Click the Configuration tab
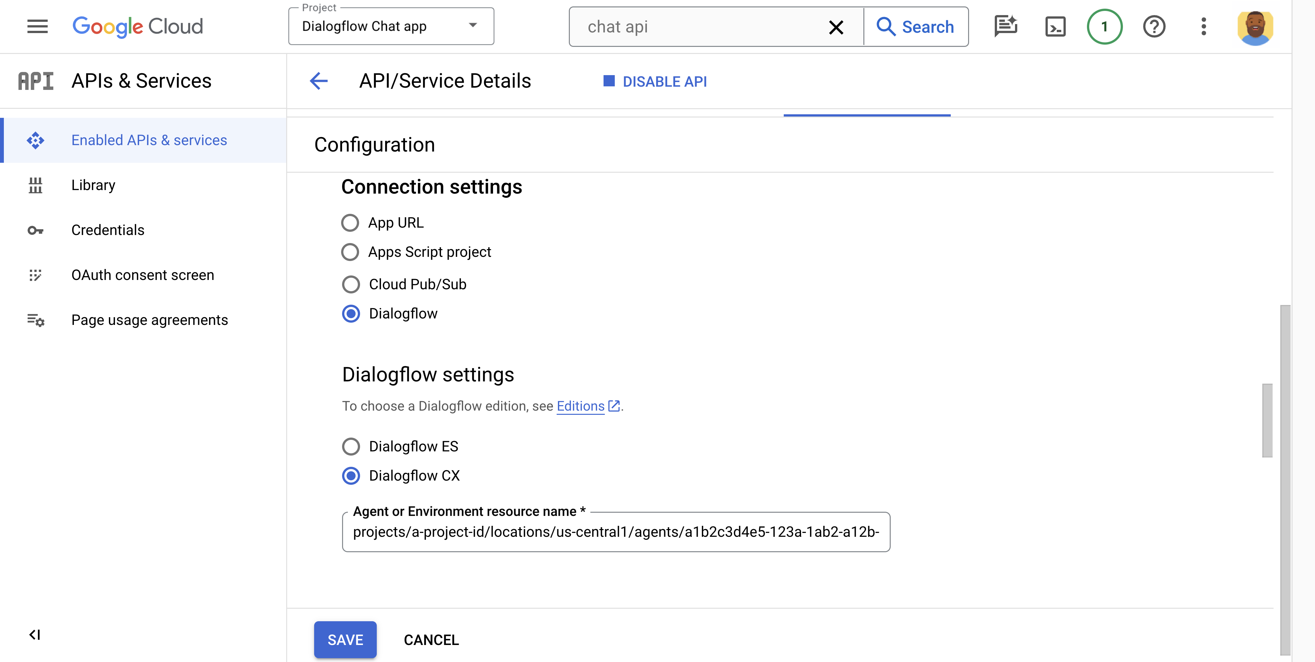The height and width of the screenshot is (662, 1315). (866, 110)
